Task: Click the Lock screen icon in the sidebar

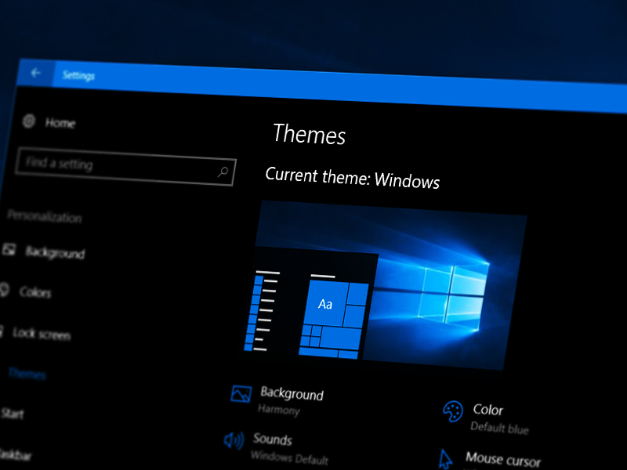Action: pyautogui.click(x=2, y=332)
